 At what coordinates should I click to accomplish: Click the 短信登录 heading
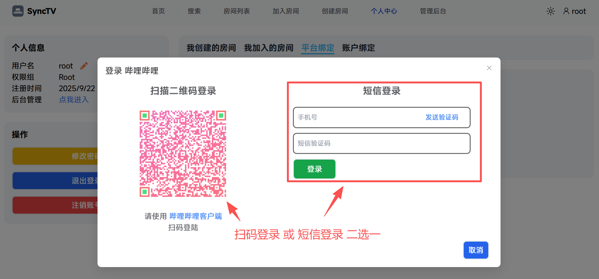click(382, 91)
